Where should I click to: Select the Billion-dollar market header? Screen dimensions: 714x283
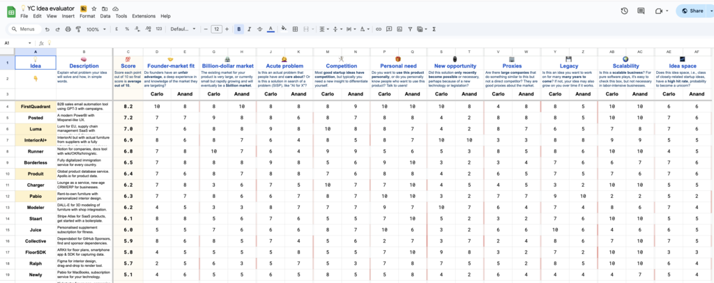(228, 63)
